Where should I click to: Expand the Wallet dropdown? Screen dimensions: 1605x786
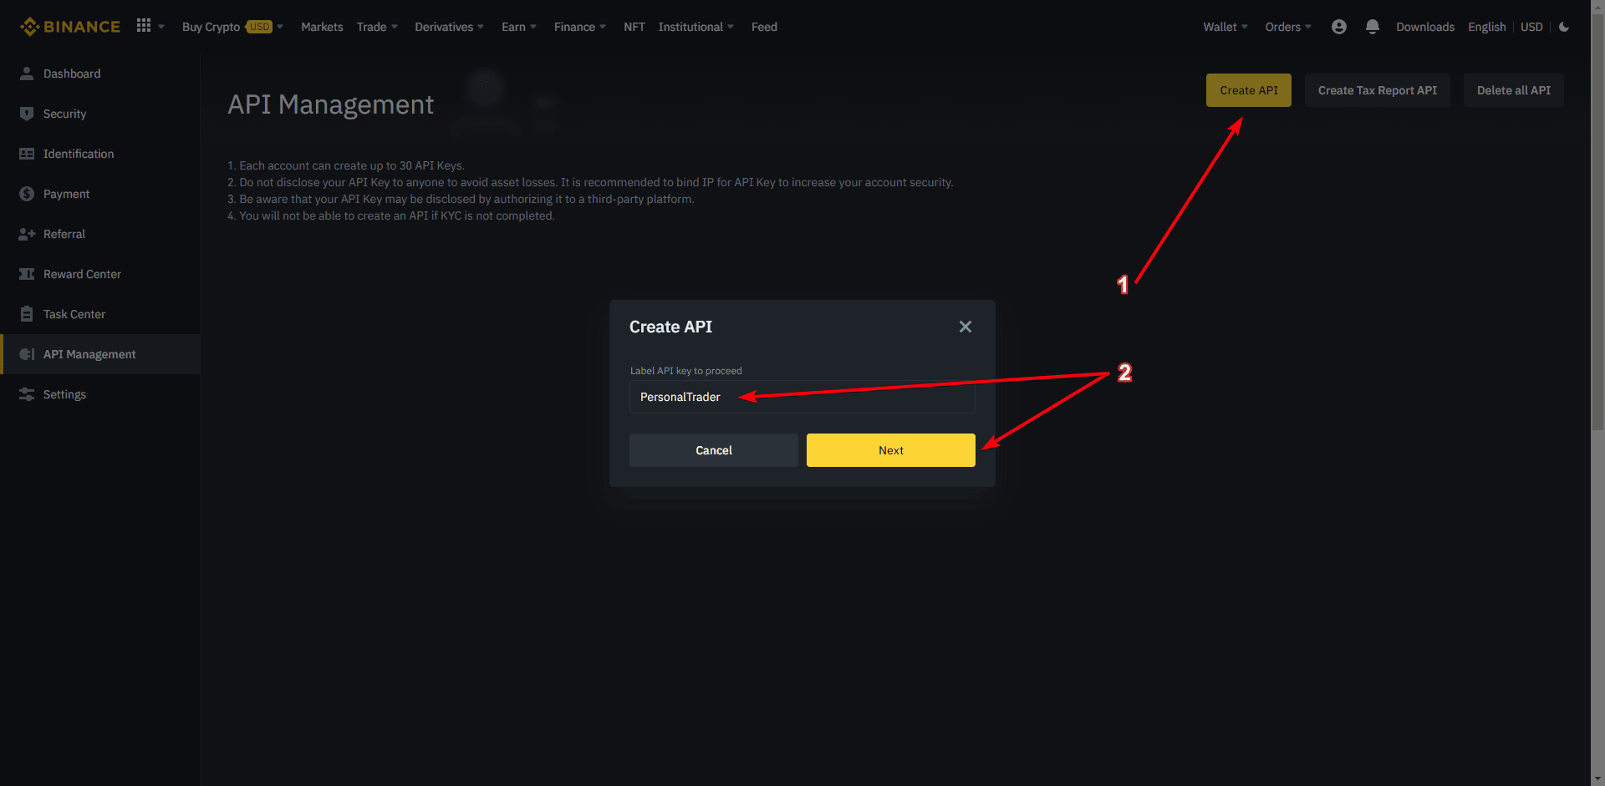(x=1225, y=27)
